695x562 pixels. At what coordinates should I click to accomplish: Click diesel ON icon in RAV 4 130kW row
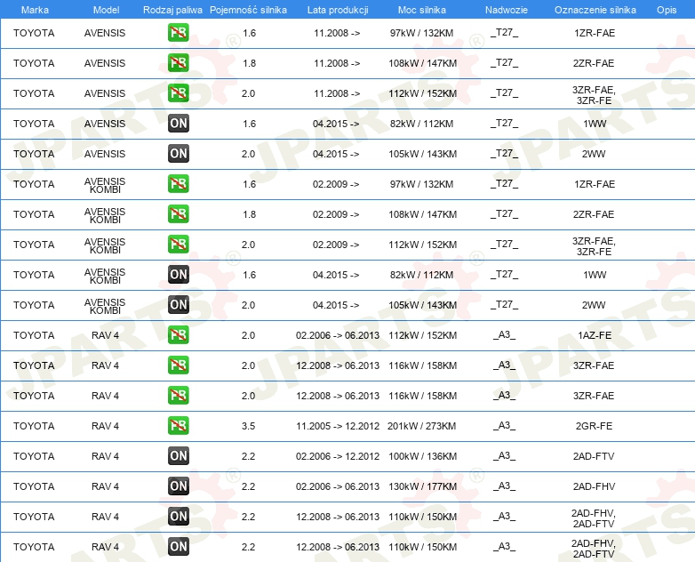click(178, 486)
